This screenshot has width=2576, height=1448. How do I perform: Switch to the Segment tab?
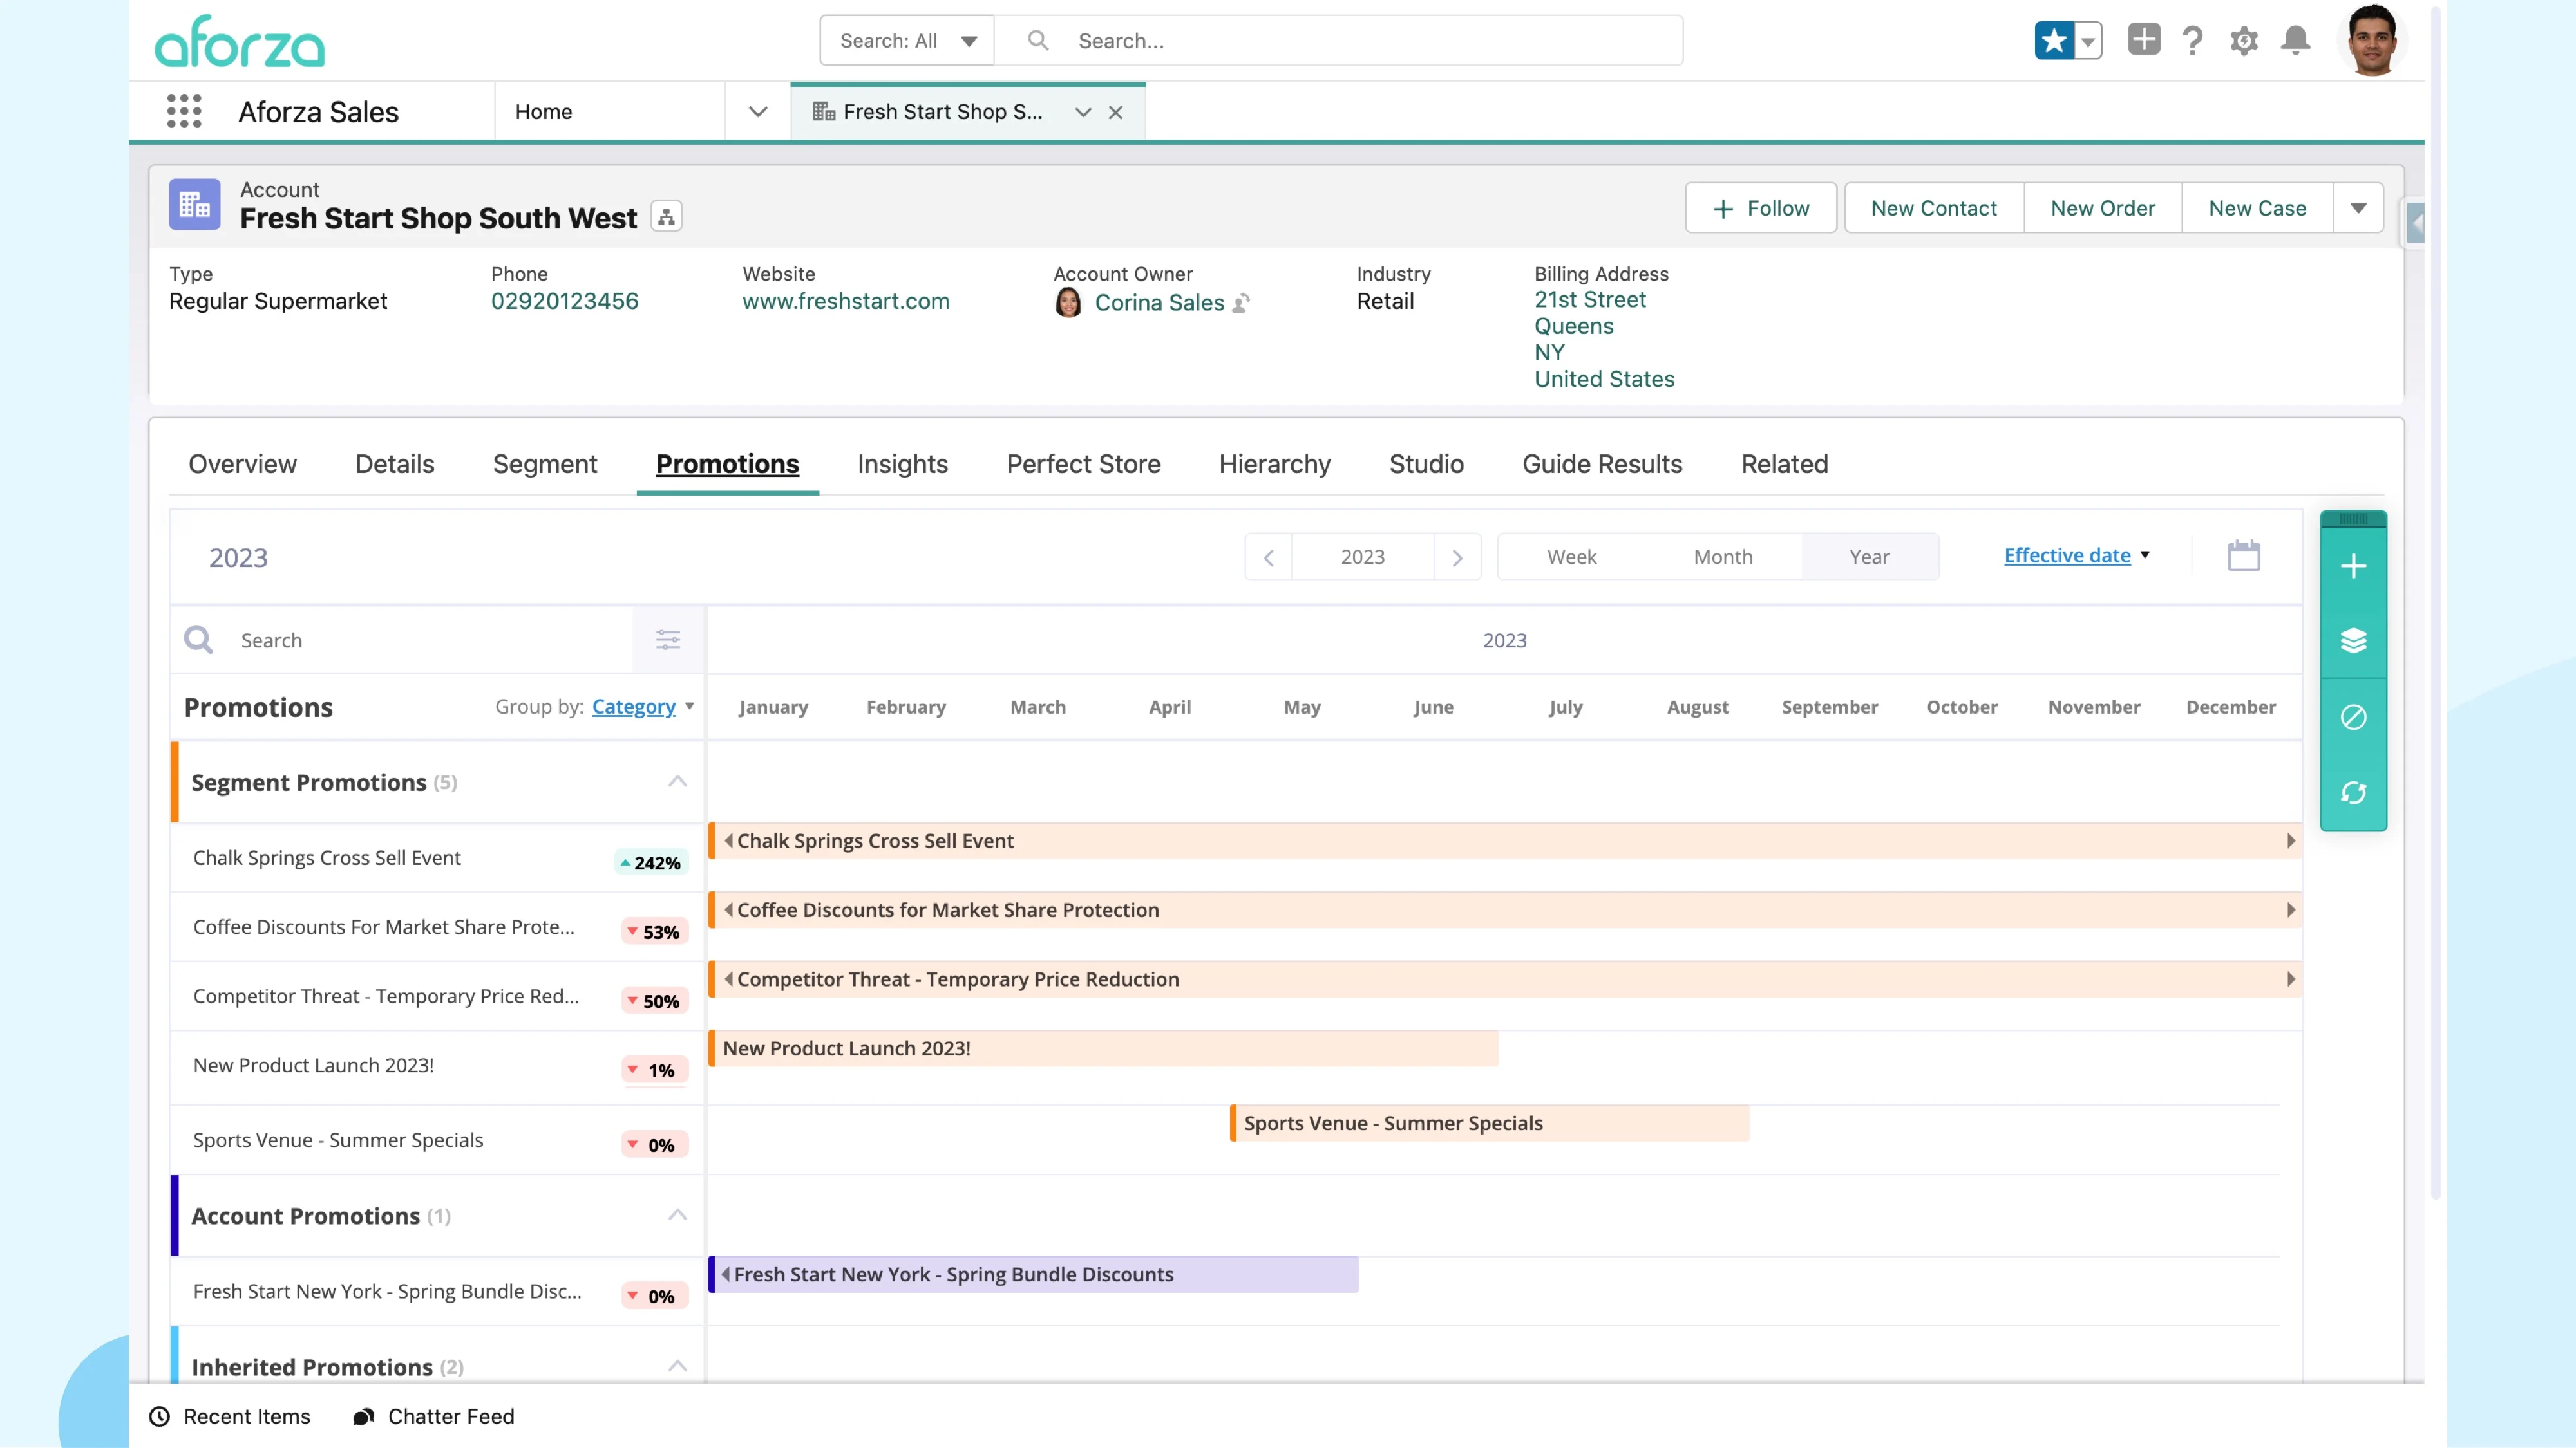[x=545, y=463]
